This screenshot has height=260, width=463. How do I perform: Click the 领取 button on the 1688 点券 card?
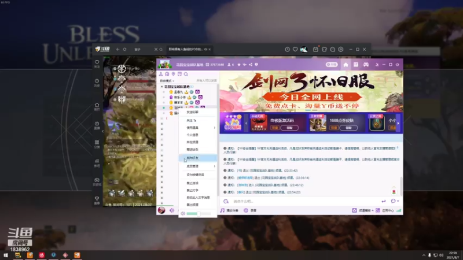click(x=348, y=128)
